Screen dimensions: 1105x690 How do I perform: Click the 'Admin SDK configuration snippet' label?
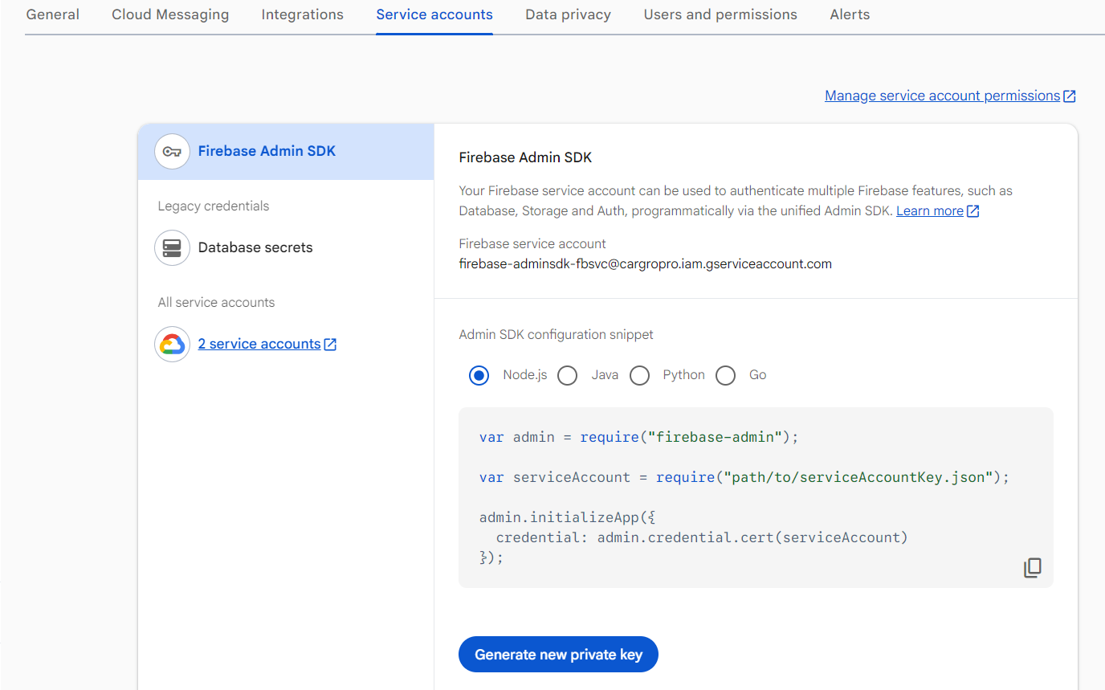pos(556,334)
